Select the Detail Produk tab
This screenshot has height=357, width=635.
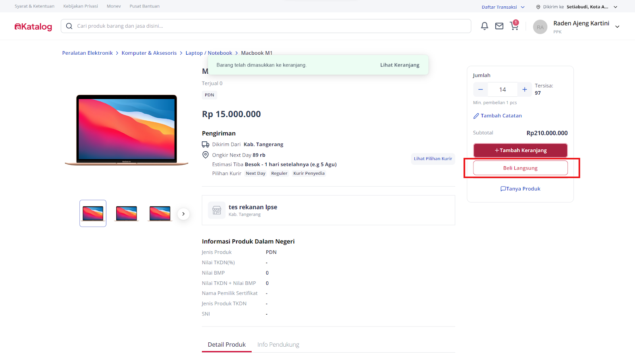pyautogui.click(x=227, y=345)
